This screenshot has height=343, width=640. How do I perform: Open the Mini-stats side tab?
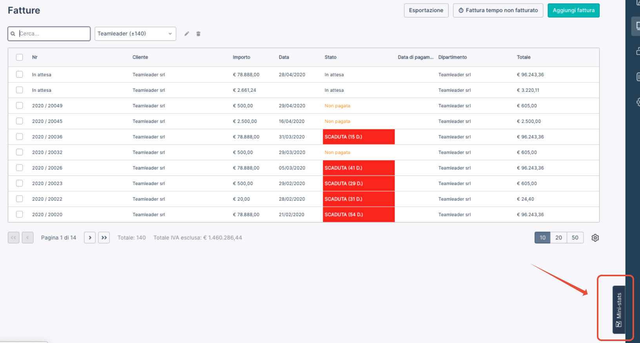click(619, 310)
